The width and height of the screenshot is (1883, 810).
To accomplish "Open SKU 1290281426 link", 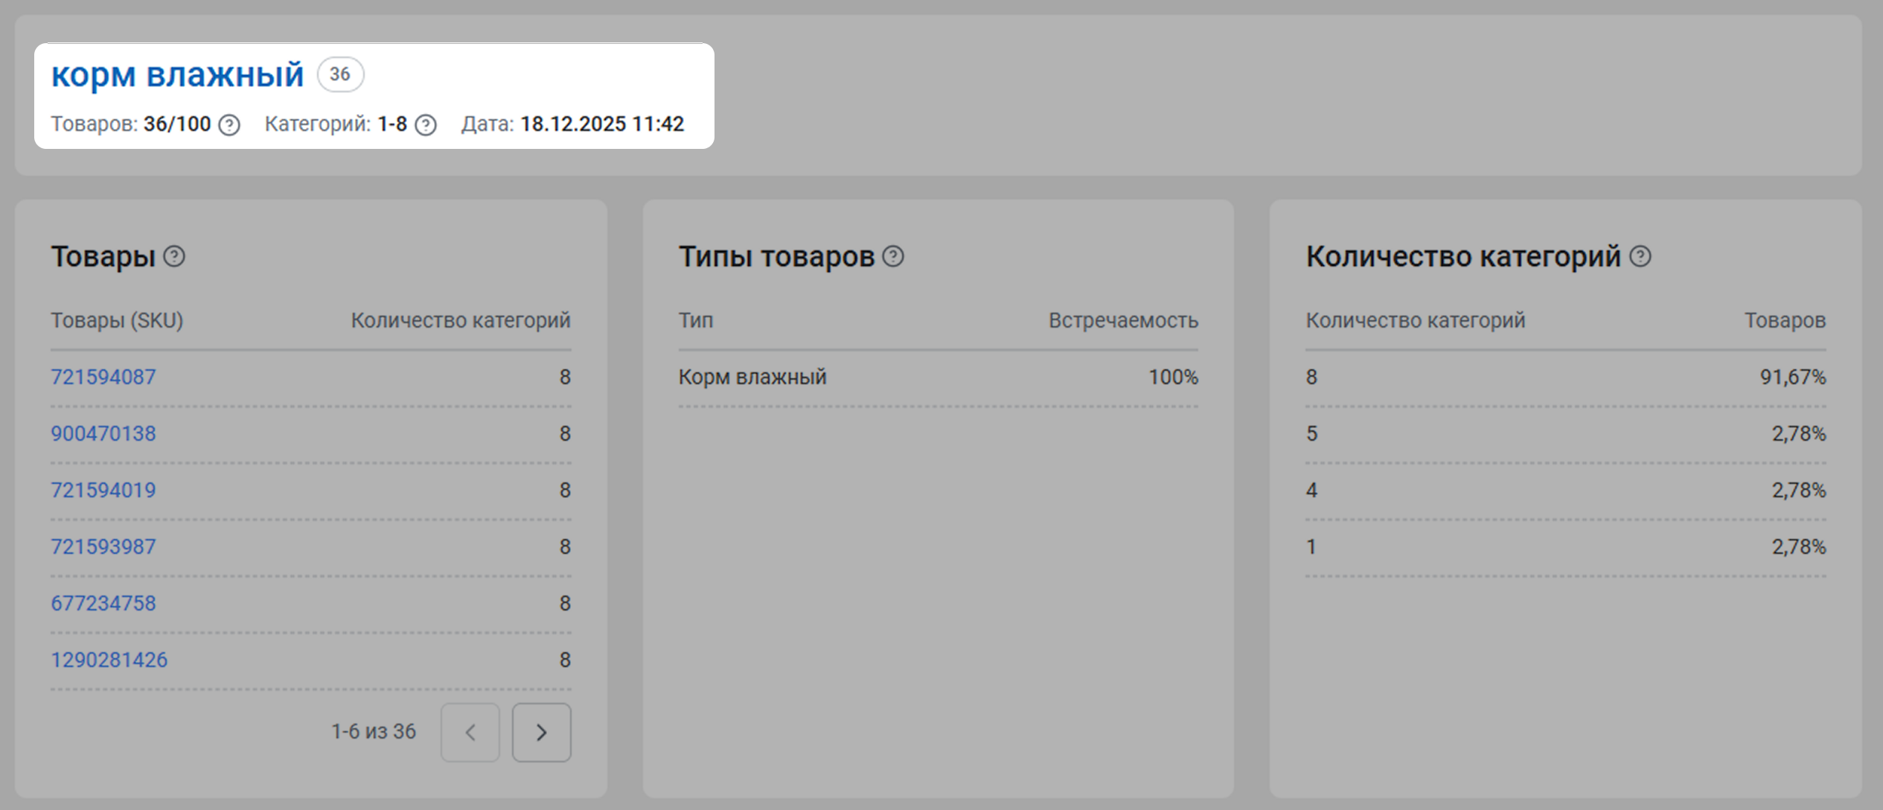I will pyautogui.click(x=109, y=660).
